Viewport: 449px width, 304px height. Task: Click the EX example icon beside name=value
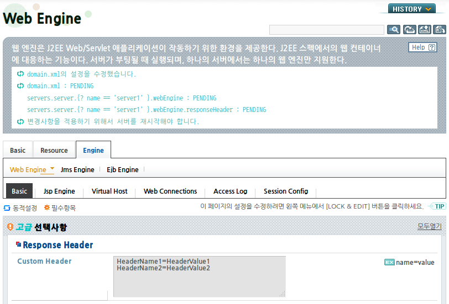[x=389, y=262]
